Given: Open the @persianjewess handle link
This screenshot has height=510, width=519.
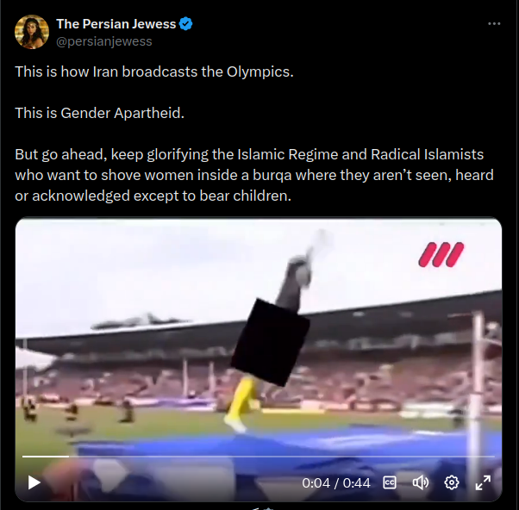Looking at the screenshot, I should coord(104,41).
